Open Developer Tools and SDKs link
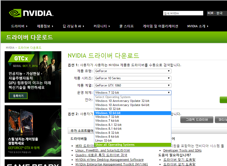The width and height of the screenshot is (227, 166). pos(182,150)
